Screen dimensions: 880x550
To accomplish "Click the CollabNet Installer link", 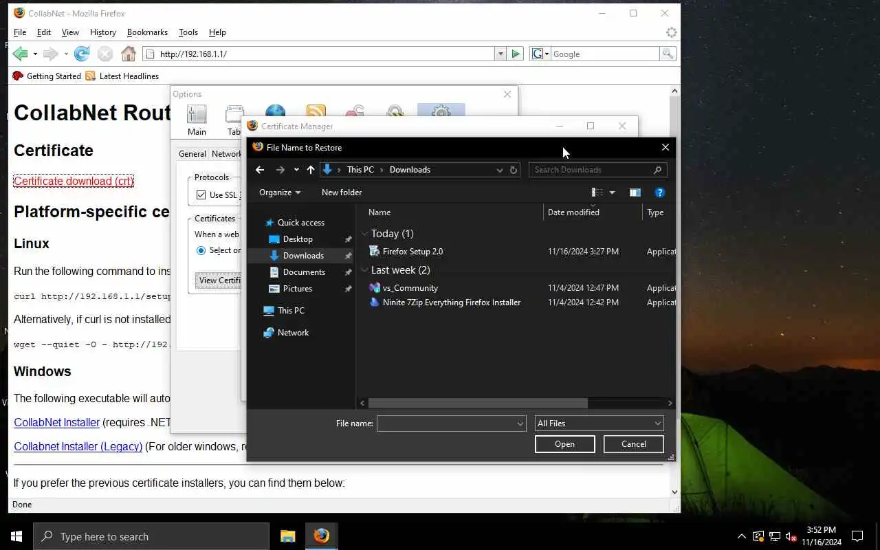I will pyautogui.click(x=57, y=422).
